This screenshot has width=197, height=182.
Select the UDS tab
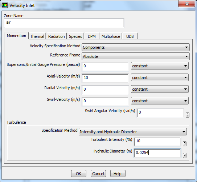tap(130, 36)
